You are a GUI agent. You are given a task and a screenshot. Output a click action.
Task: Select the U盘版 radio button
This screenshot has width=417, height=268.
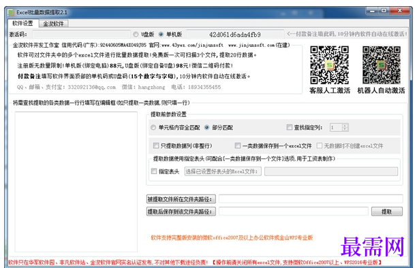136,34
